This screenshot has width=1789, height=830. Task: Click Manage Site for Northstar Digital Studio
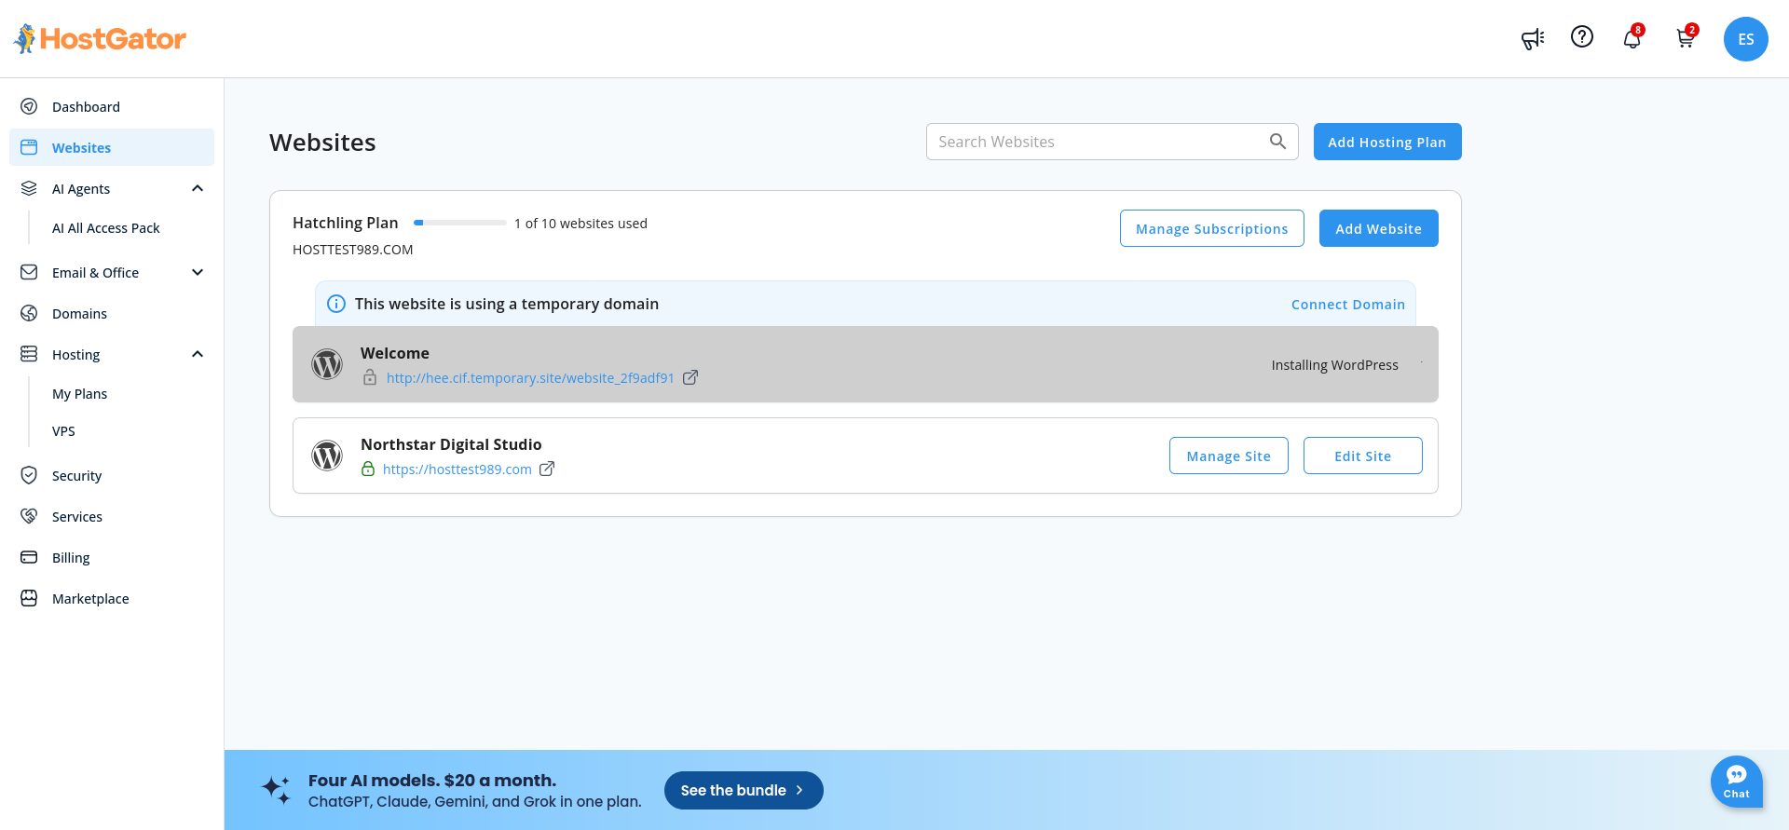(x=1229, y=456)
